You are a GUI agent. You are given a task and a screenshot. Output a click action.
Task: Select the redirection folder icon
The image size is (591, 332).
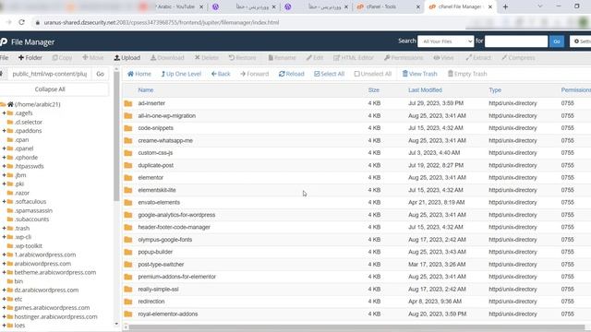click(128, 302)
